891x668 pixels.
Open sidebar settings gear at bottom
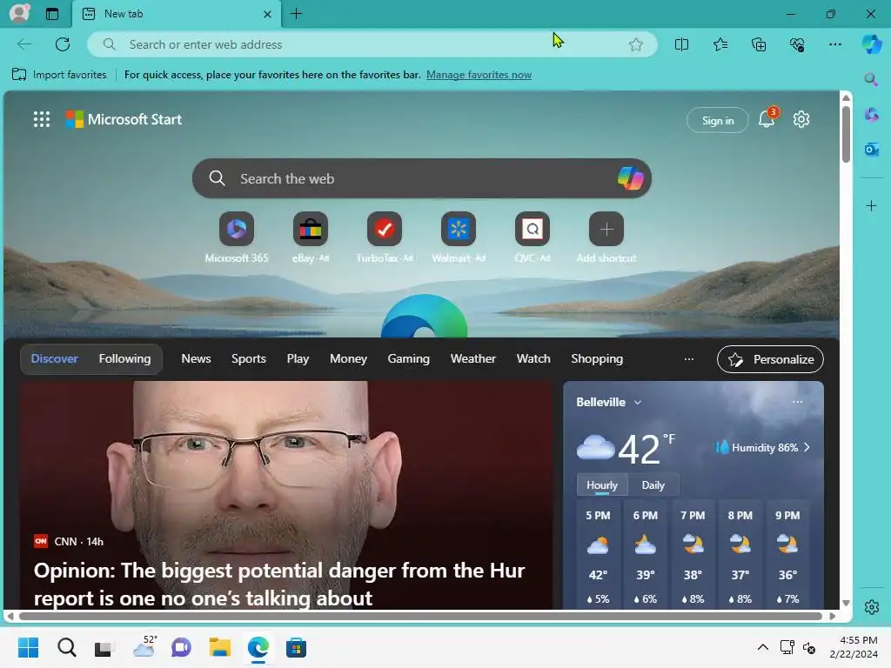point(871,606)
